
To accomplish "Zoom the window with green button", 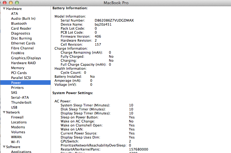I will point(17,3).
